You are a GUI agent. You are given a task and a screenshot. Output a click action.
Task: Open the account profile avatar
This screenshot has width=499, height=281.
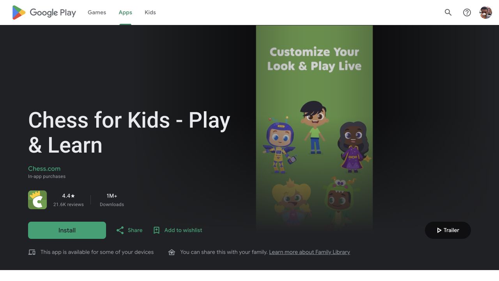486,12
